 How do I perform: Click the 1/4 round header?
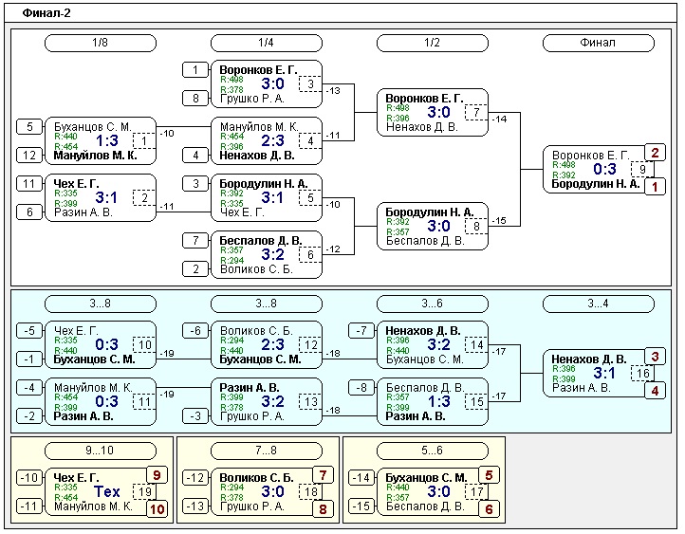click(267, 43)
